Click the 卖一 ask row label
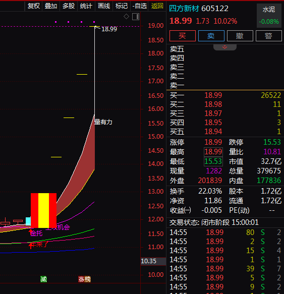The height and width of the screenshot is (294, 284). coord(177,86)
